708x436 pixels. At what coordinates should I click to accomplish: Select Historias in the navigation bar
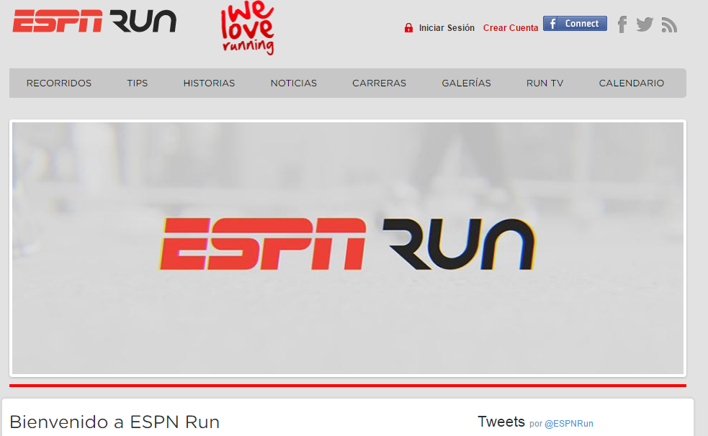209,83
